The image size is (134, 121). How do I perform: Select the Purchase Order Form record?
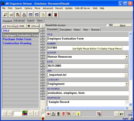[20, 39]
